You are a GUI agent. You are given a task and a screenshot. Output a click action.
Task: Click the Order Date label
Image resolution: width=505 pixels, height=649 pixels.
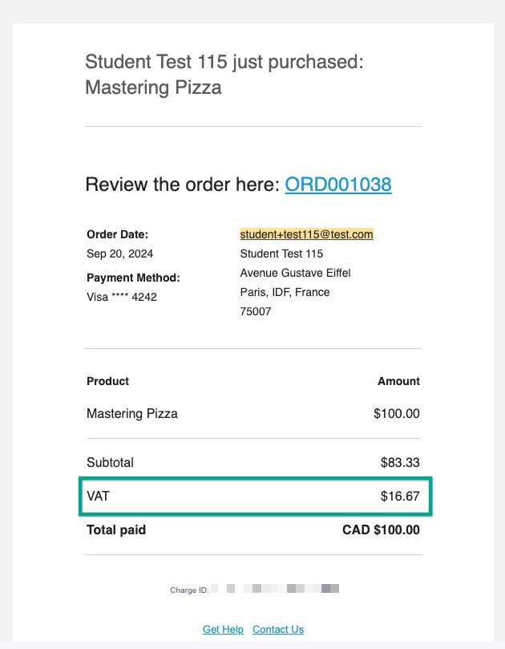(118, 234)
